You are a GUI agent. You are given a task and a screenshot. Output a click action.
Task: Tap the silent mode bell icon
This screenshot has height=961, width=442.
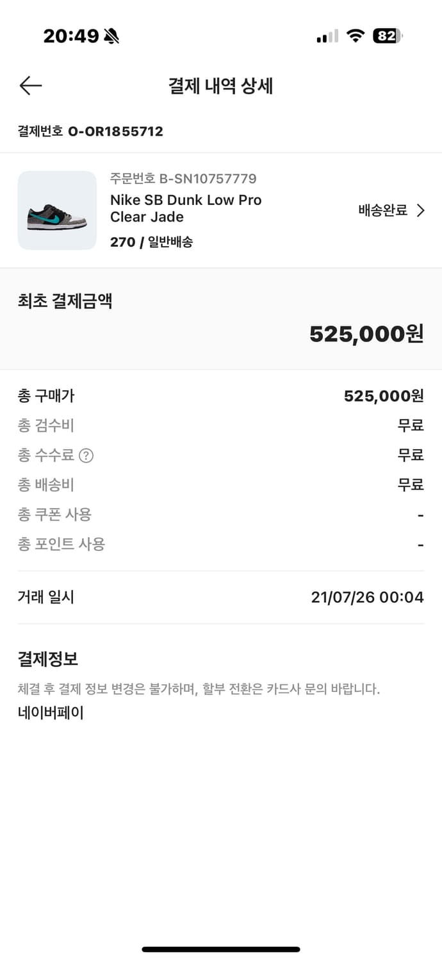pyautogui.click(x=111, y=37)
